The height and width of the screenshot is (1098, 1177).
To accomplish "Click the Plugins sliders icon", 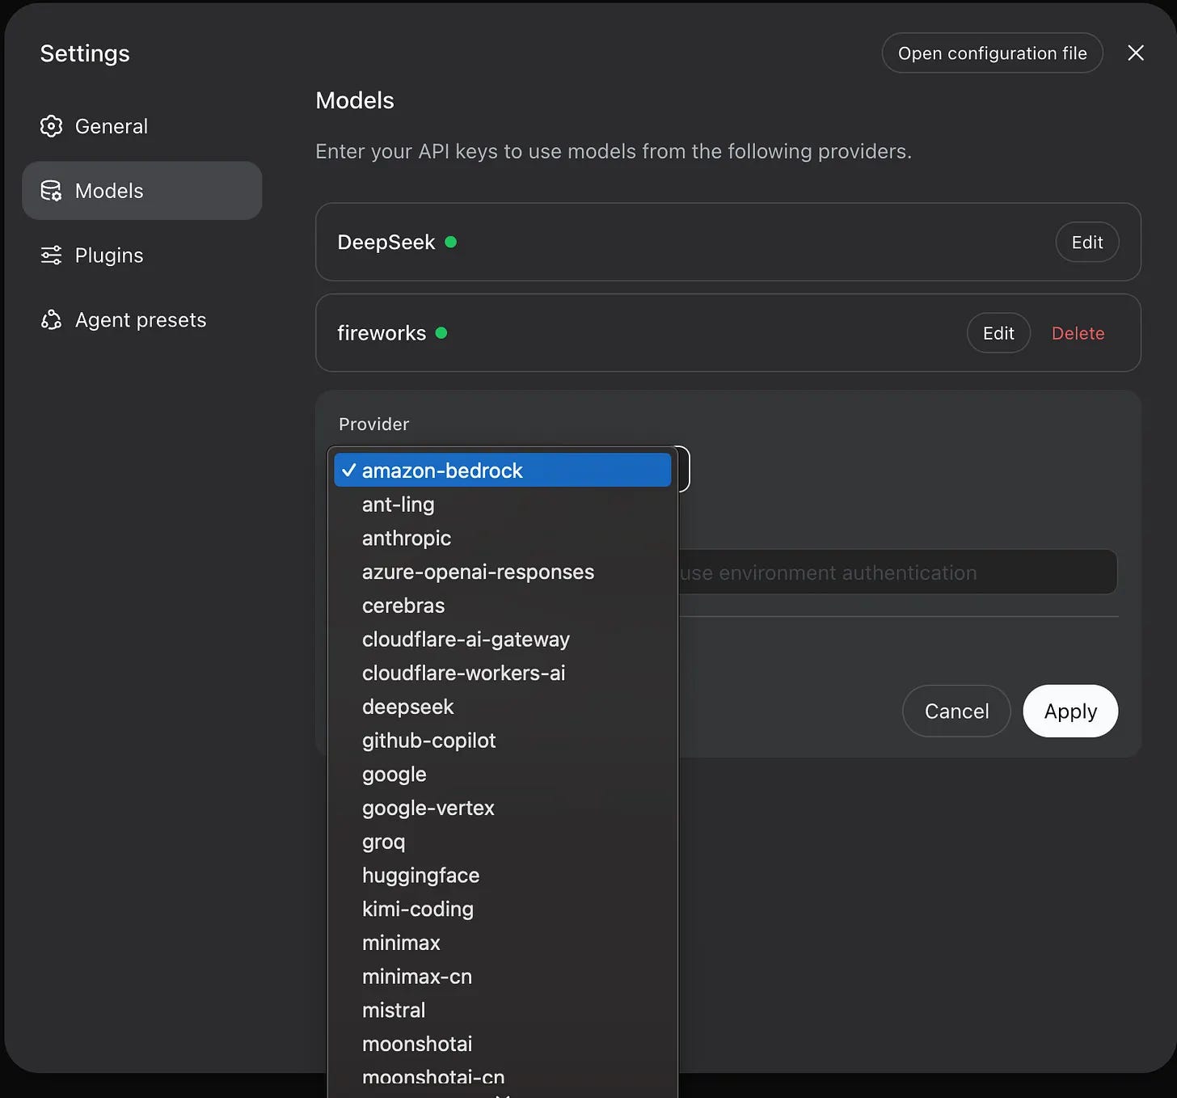I will [x=51, y=255].
